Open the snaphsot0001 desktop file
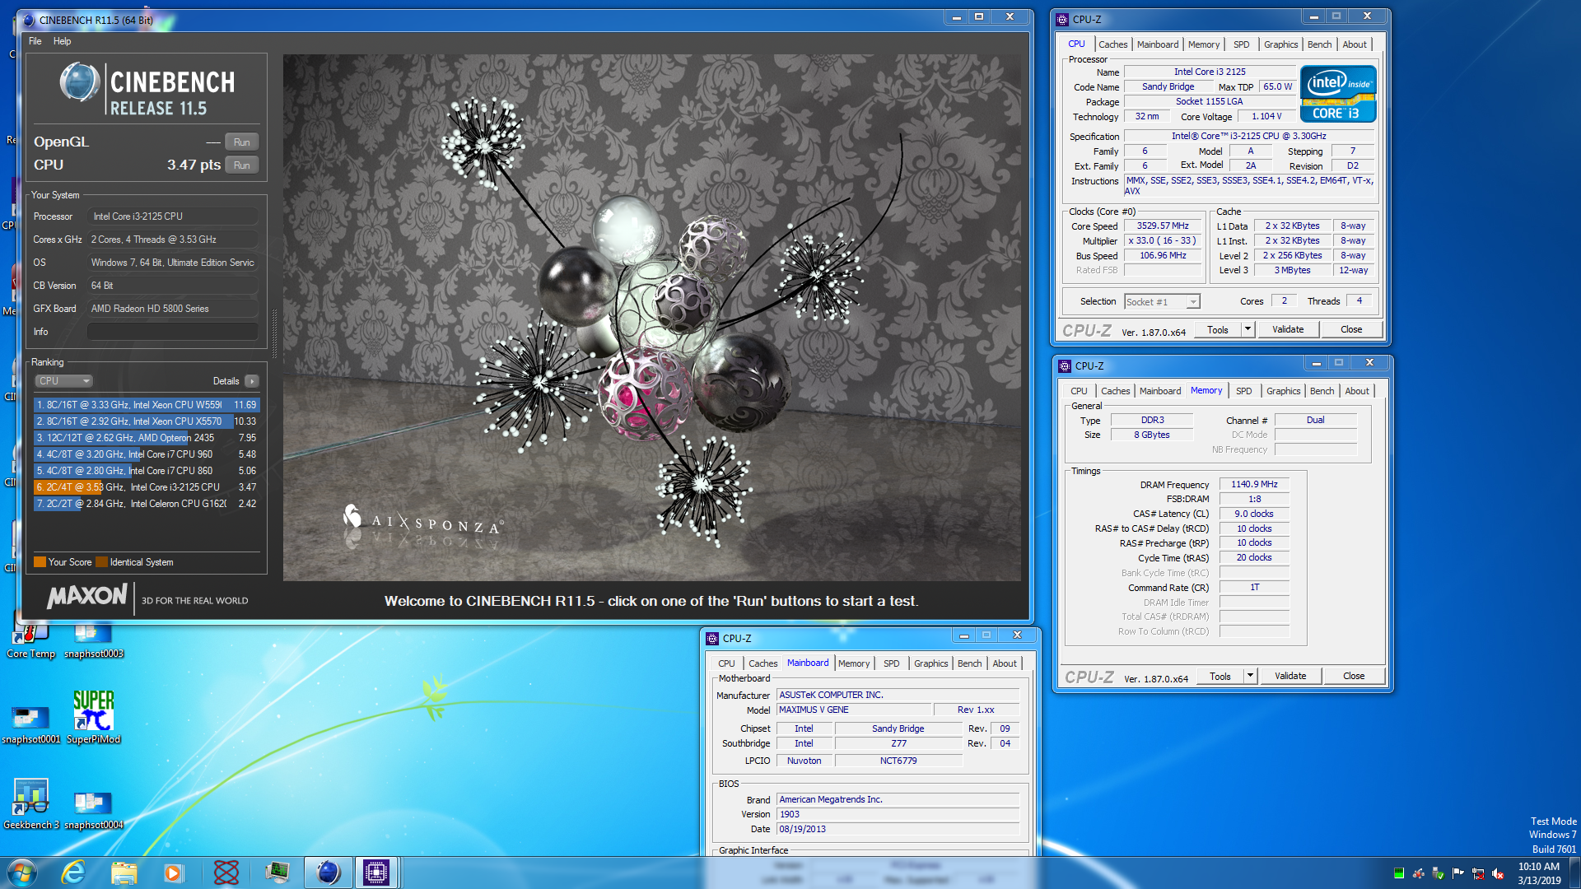1581x889 pixels. (30, 724)
